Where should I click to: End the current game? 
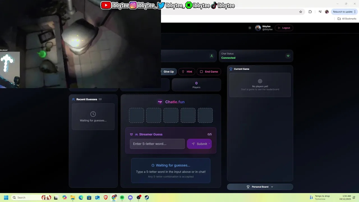click(209, 72)
